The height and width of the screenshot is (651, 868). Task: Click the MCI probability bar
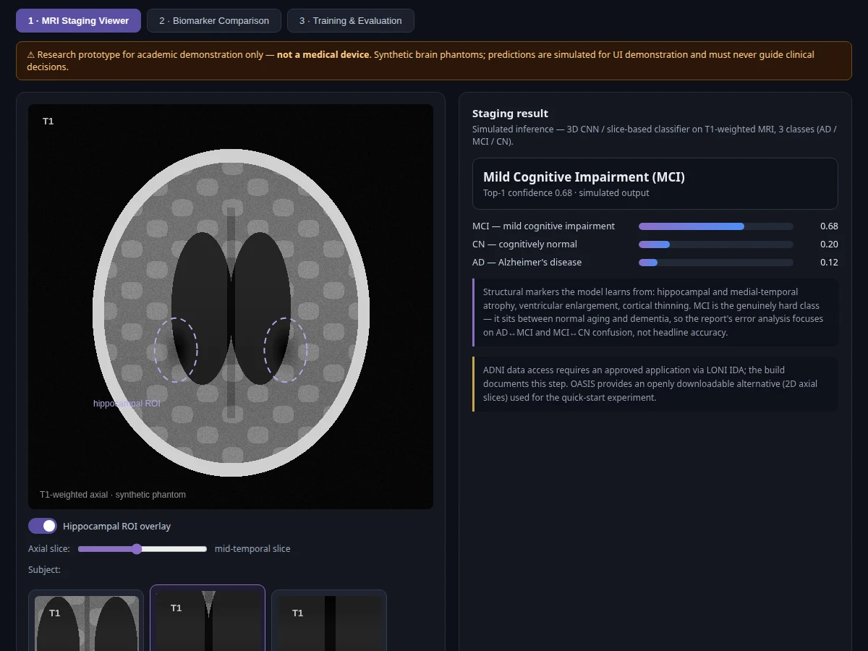point(716,226)
